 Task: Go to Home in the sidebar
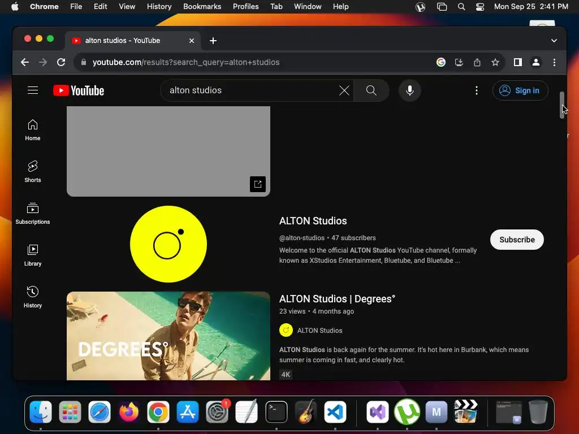(33, 130)
